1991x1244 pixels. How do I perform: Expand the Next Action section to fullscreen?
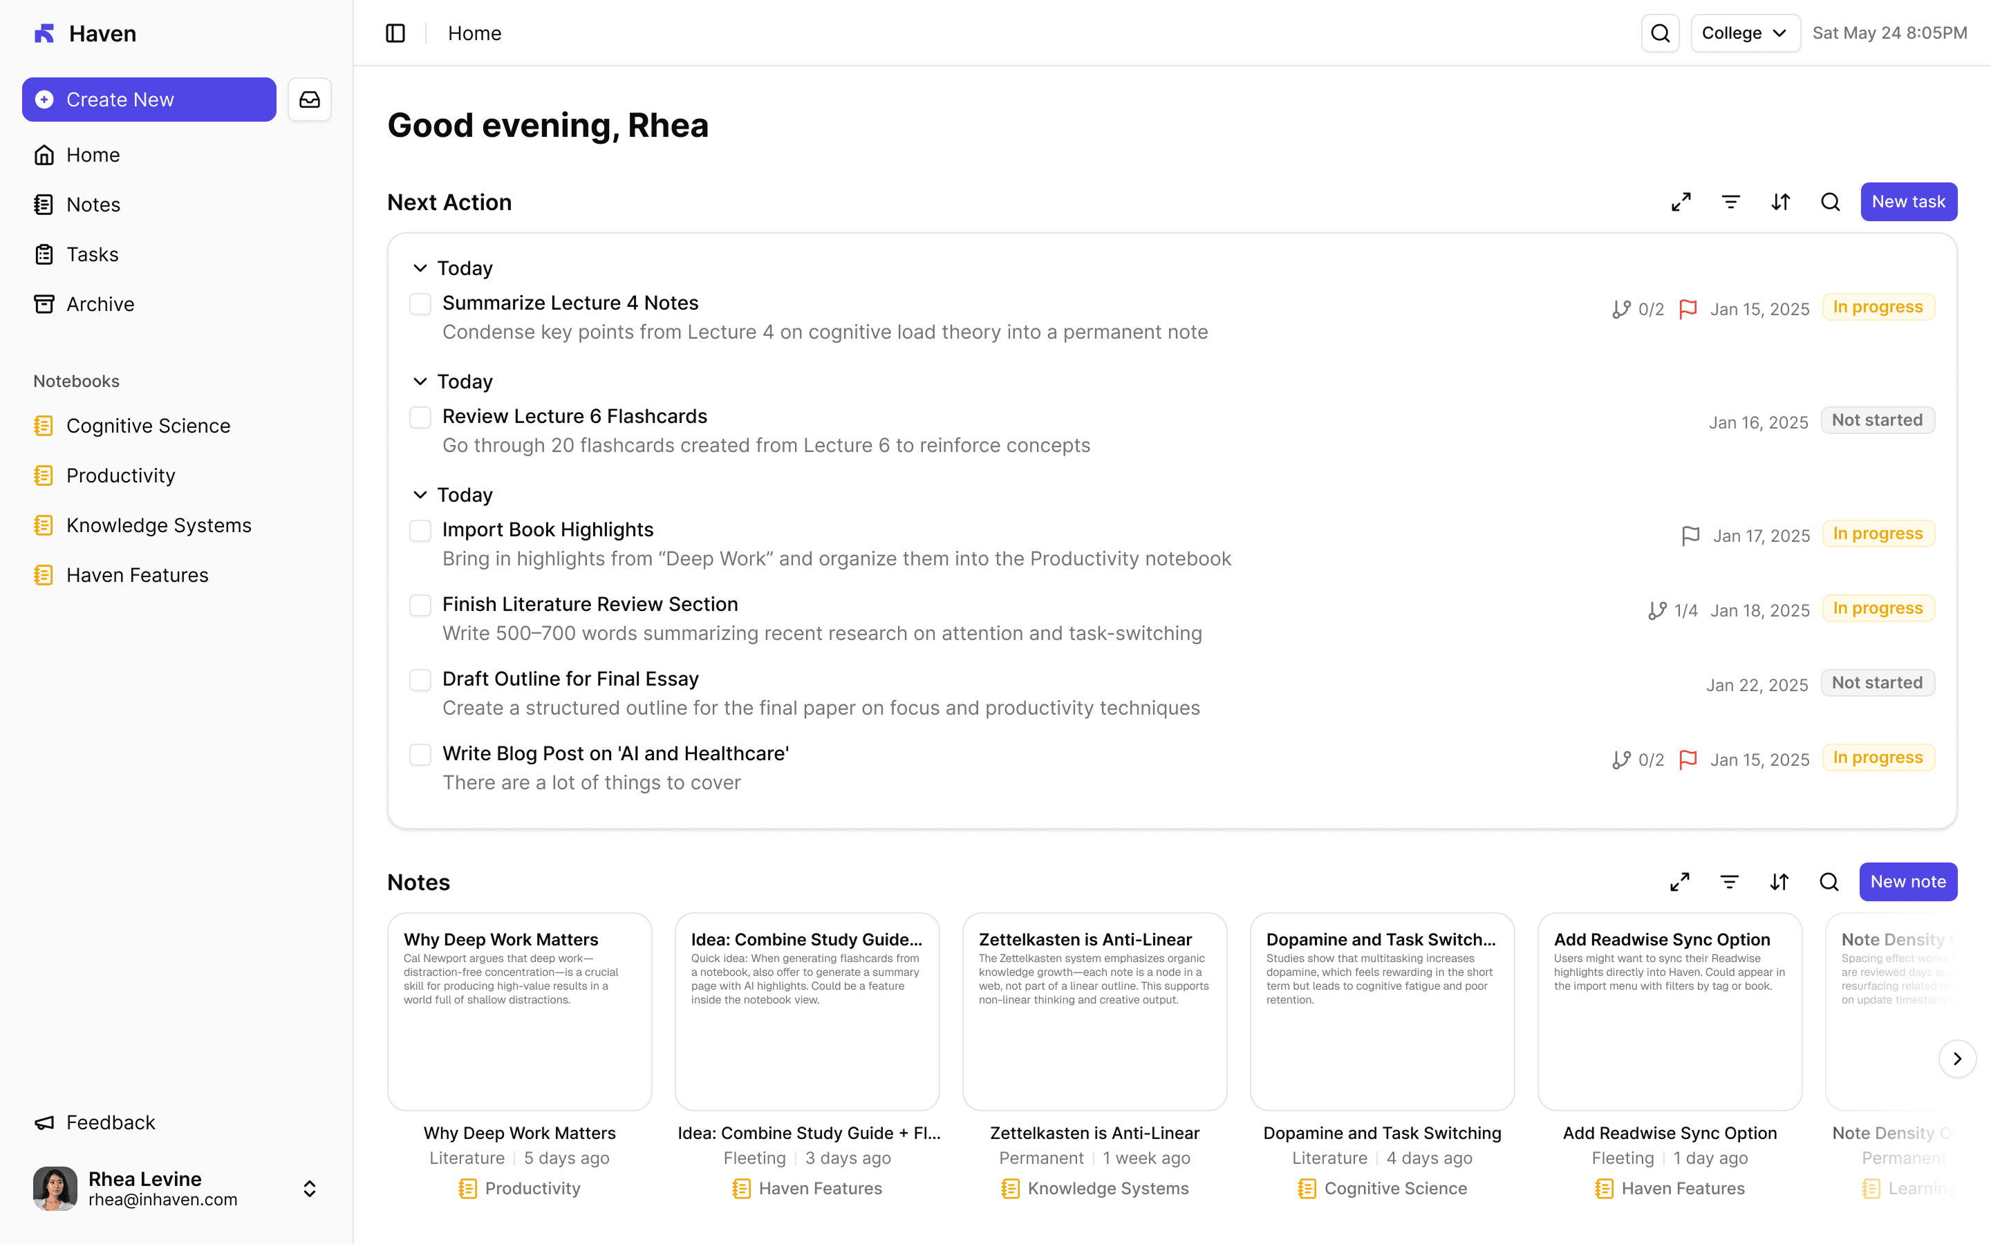tap(1681, 202)
